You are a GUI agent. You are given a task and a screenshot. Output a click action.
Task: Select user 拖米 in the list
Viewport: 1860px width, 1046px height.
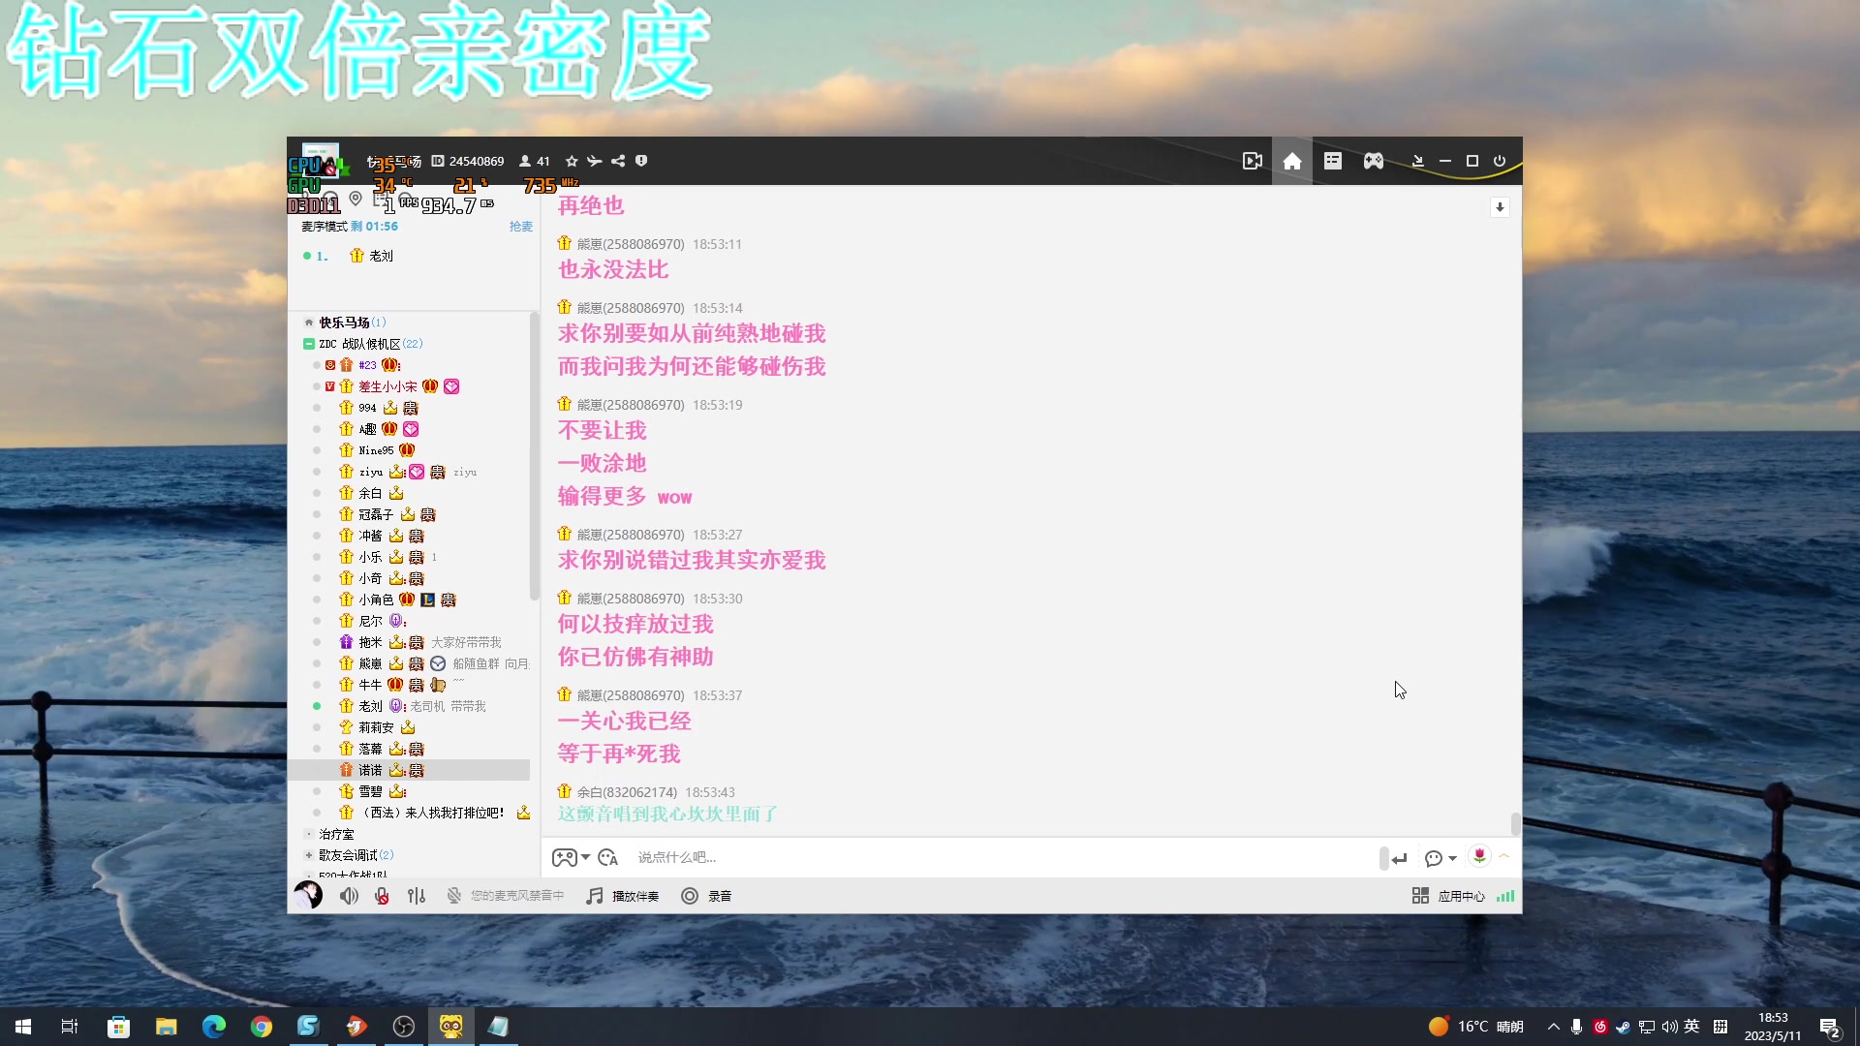coord(370,642)
